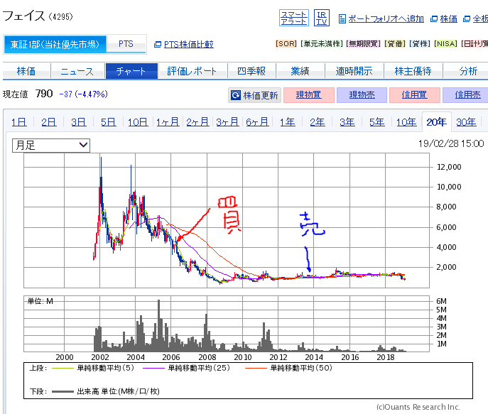The height and width of the screenshot is (414, 488).
Task: Open the IR TV icon
Action: [x=322, y=18]
